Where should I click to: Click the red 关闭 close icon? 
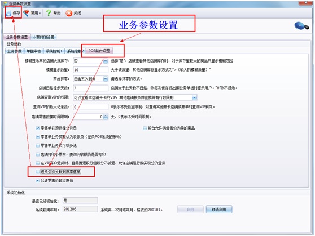69,13
